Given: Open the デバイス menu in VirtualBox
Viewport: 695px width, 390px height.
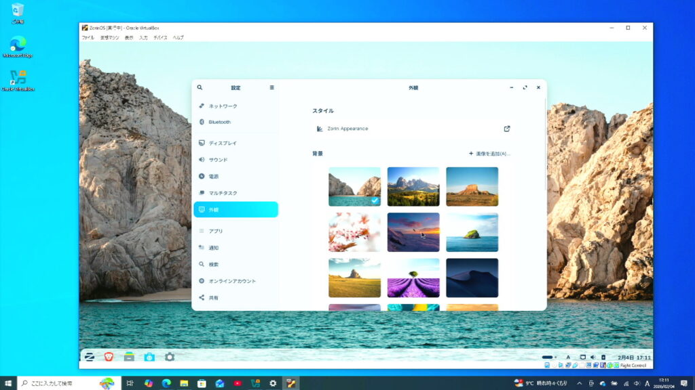Looking at the screenshot, I should [160, 38].
